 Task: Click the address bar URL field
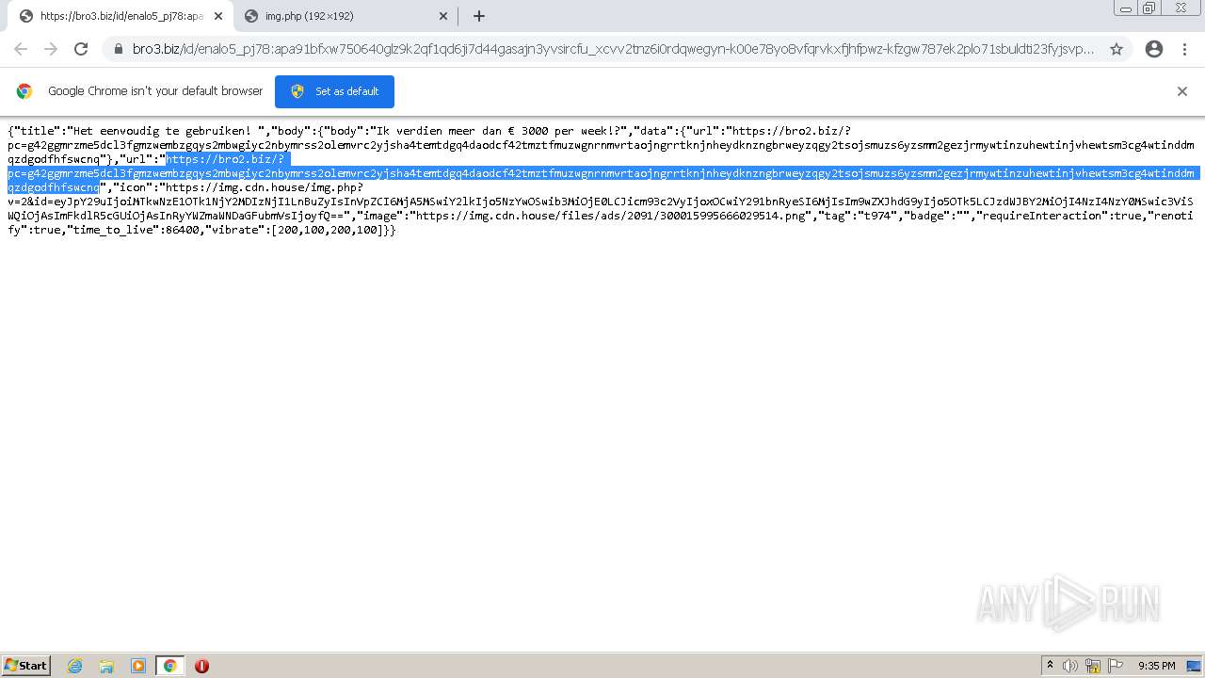pos(613,49)
